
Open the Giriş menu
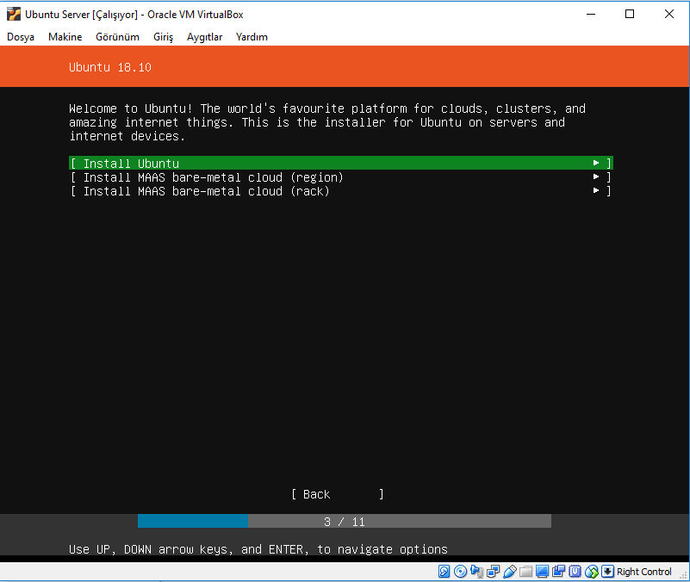(164, 37)
